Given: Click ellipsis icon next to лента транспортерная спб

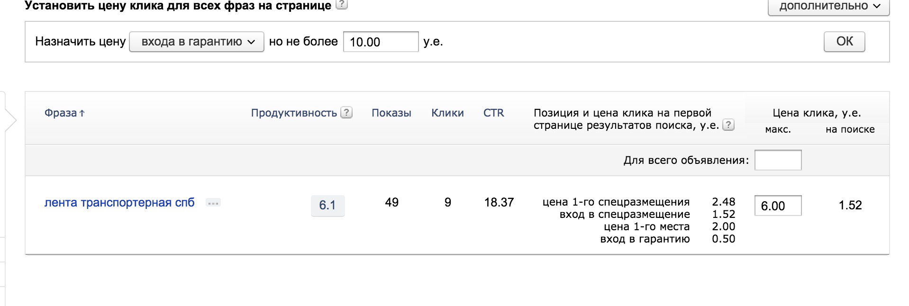Looking at the screenshot, I should 213,203.
